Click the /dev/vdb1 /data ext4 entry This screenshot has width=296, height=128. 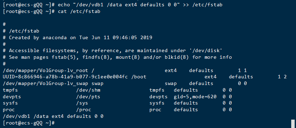point(53,116)
